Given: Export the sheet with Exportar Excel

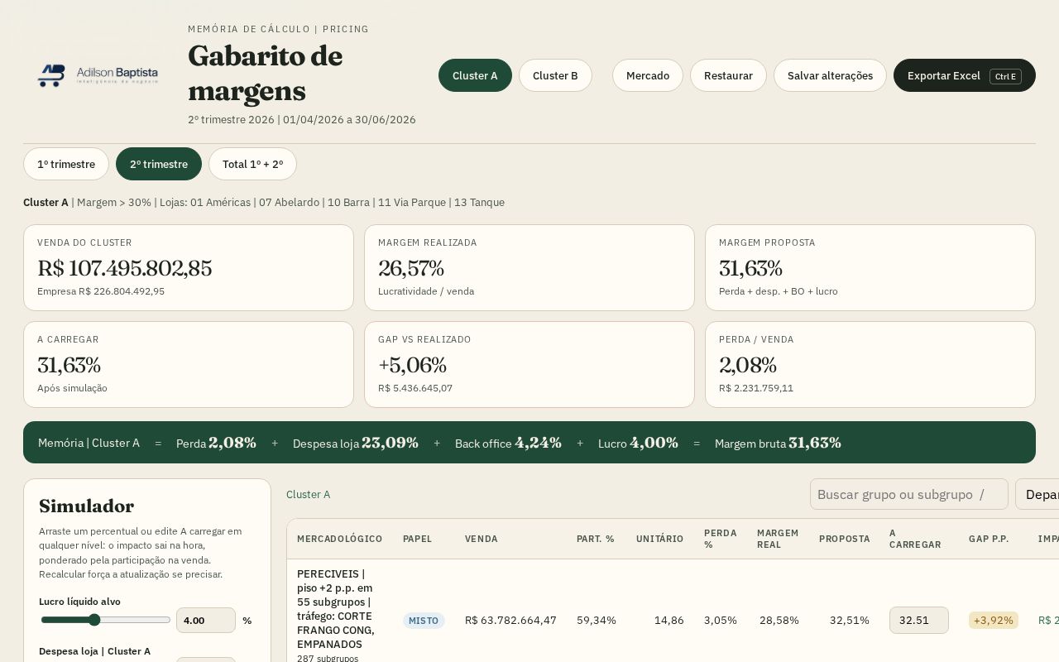Looking at the screenshot, I should [x=965, y=75].
